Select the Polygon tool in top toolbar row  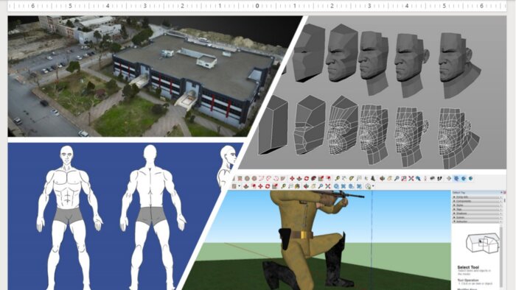pos(254,178)
